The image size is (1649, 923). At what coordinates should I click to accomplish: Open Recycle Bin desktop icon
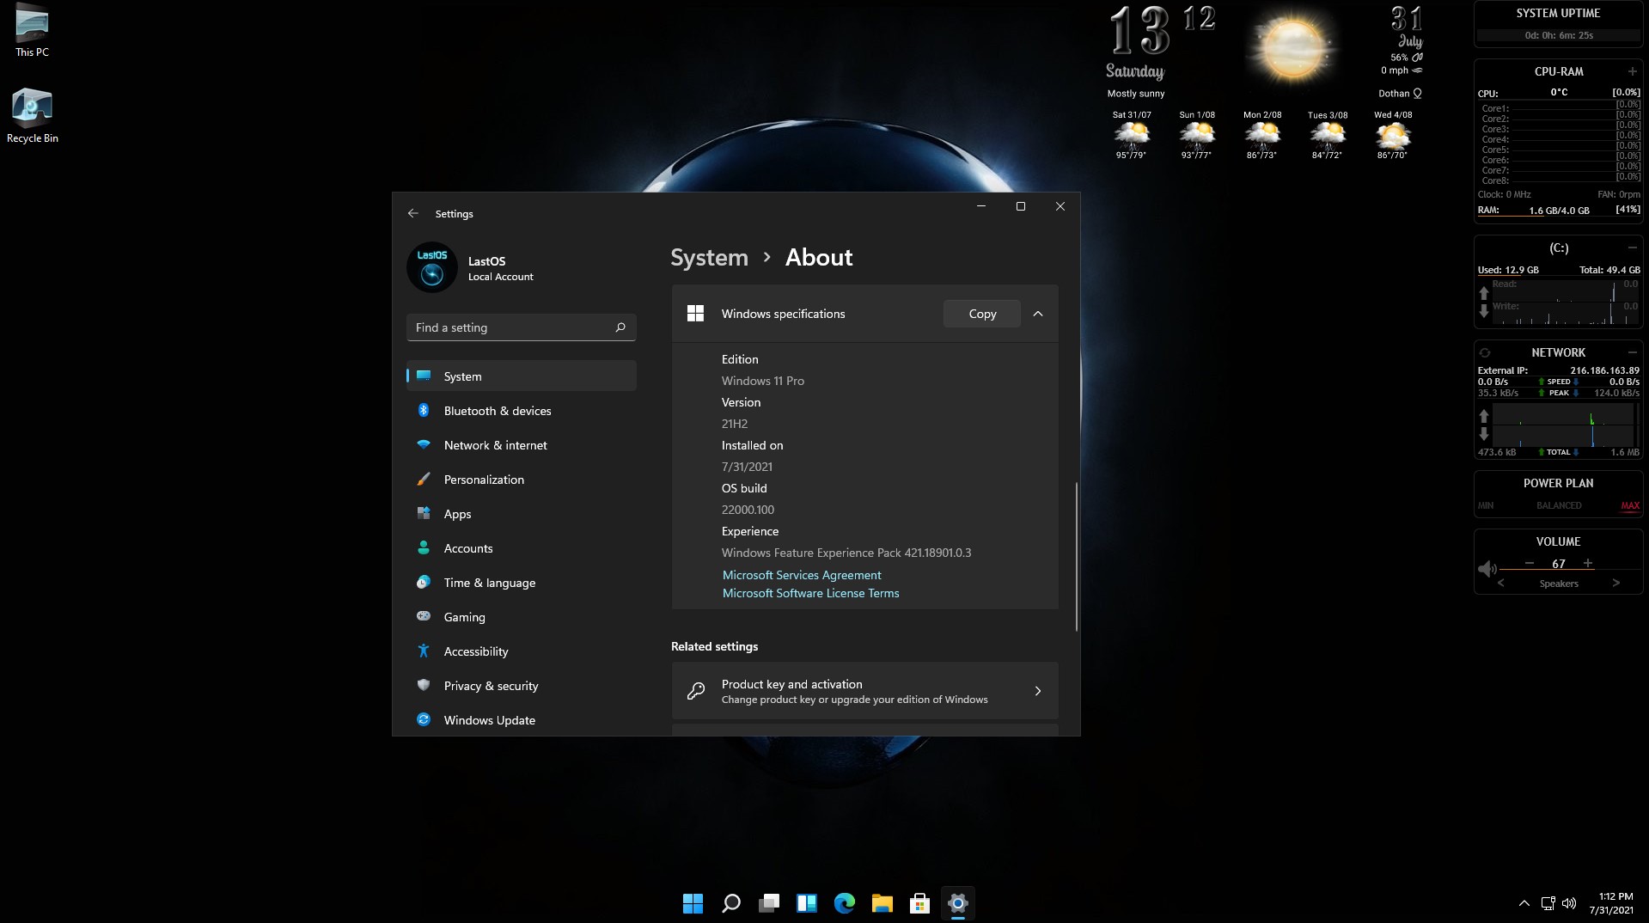point(32,116)
